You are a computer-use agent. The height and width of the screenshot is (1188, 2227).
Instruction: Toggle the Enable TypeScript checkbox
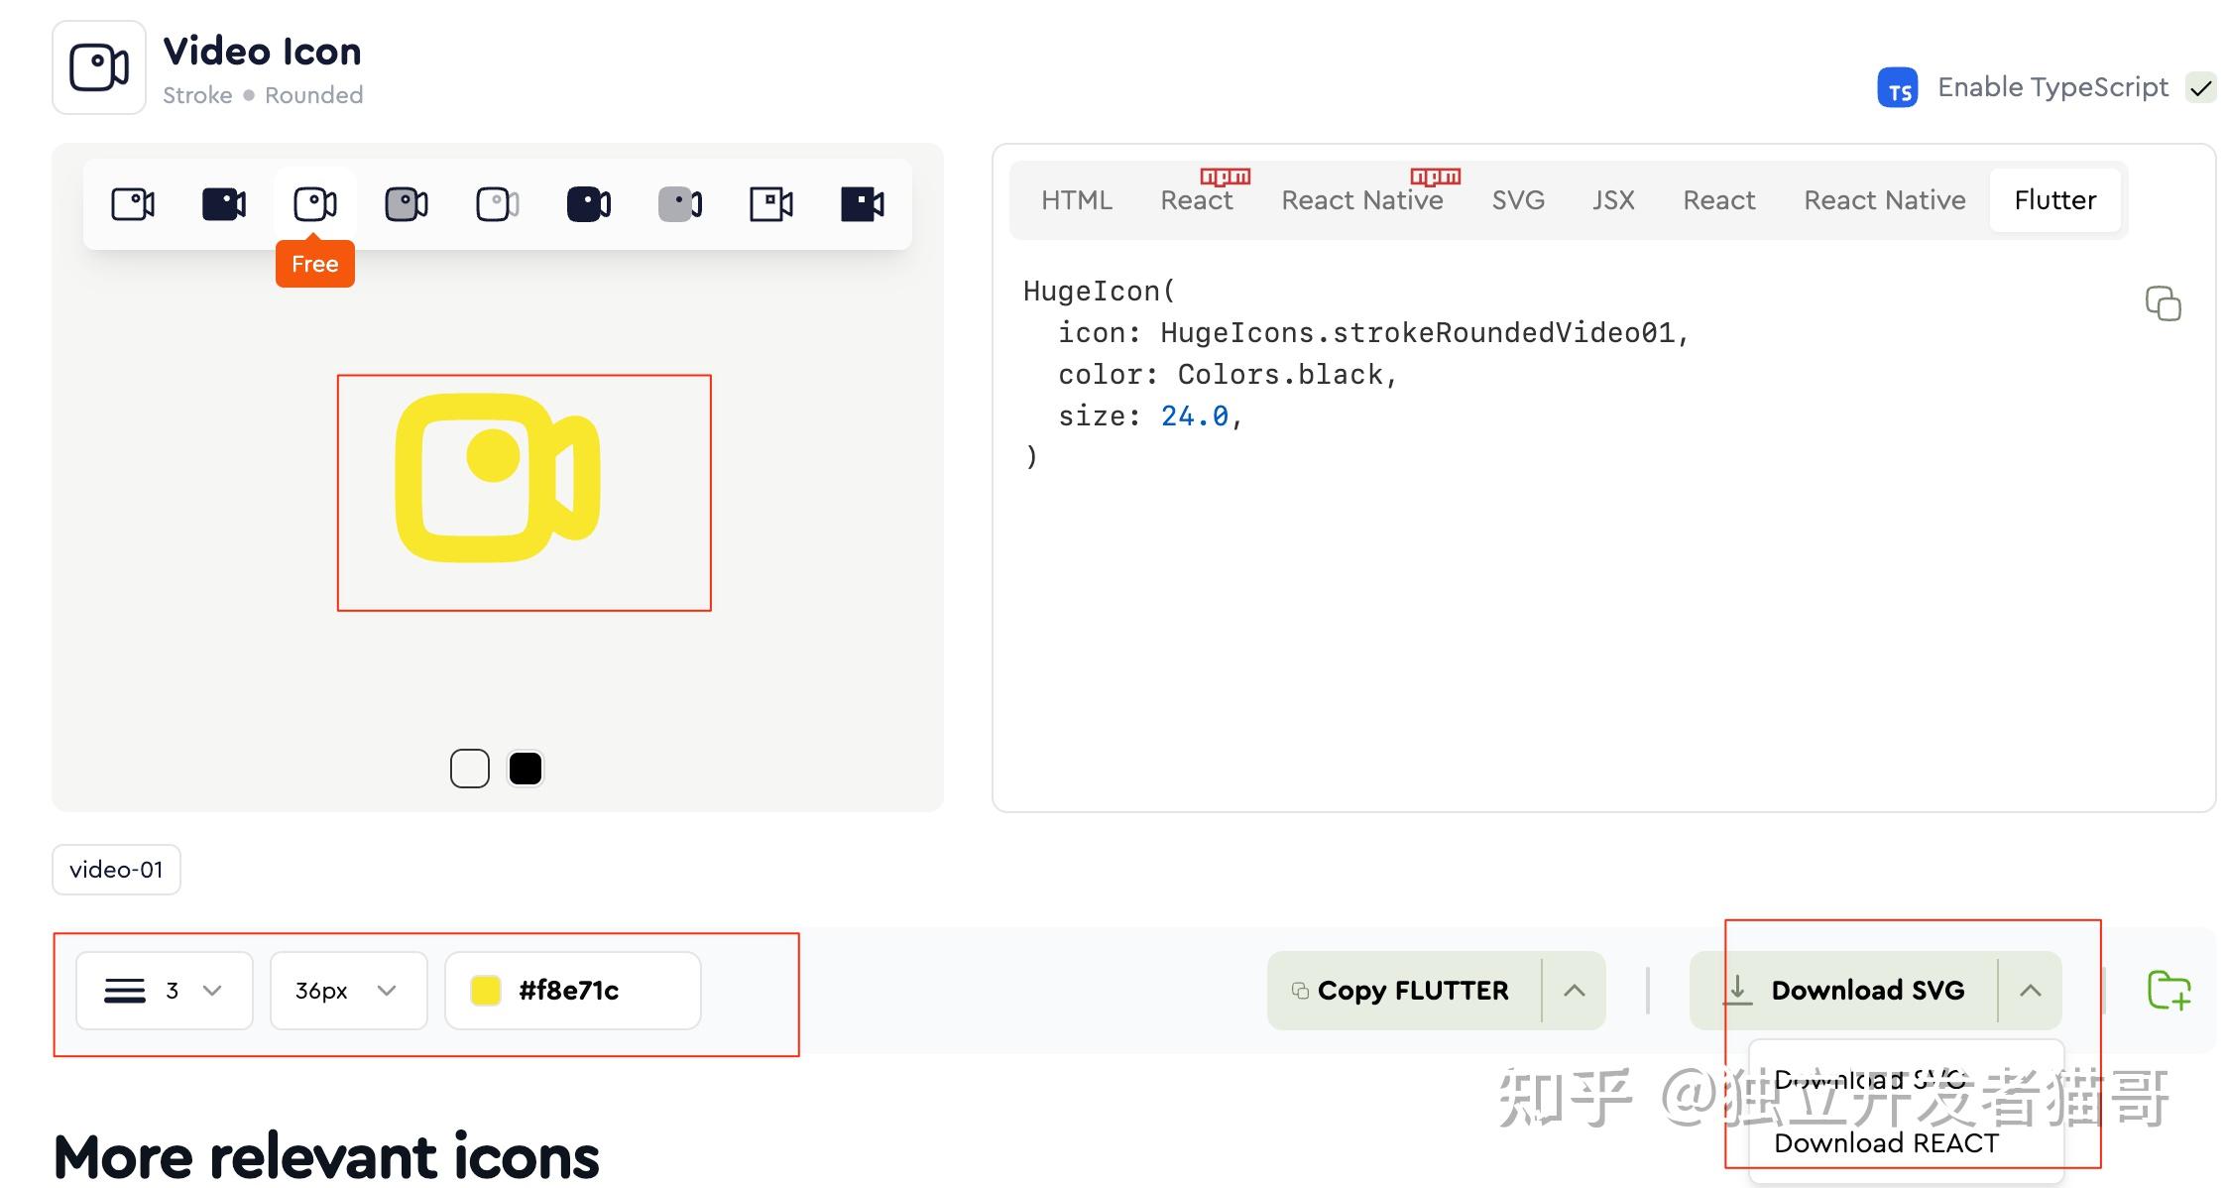[x=2201, y=87]
